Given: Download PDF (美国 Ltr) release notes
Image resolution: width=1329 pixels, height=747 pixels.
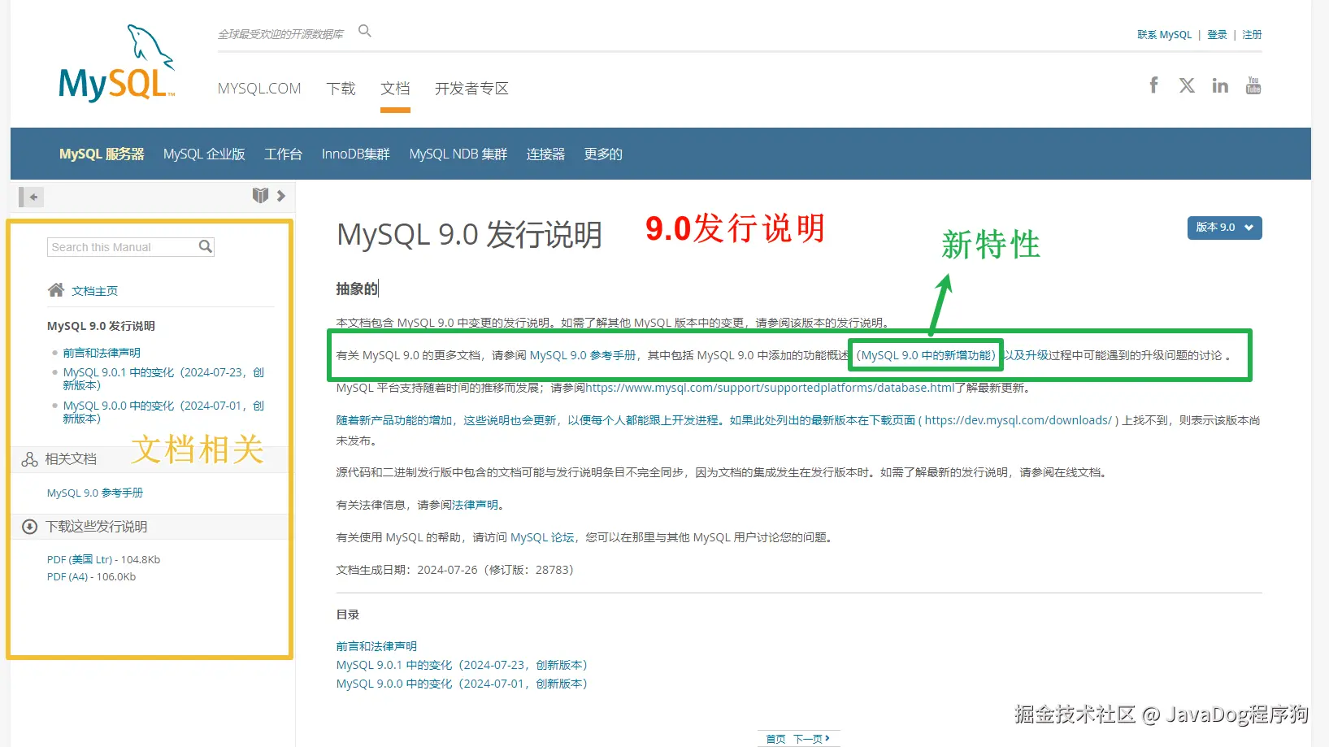Looking at the screenshot, I should tap(80, 560).
